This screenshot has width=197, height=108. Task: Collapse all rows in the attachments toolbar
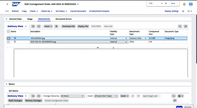pos(39,26)
